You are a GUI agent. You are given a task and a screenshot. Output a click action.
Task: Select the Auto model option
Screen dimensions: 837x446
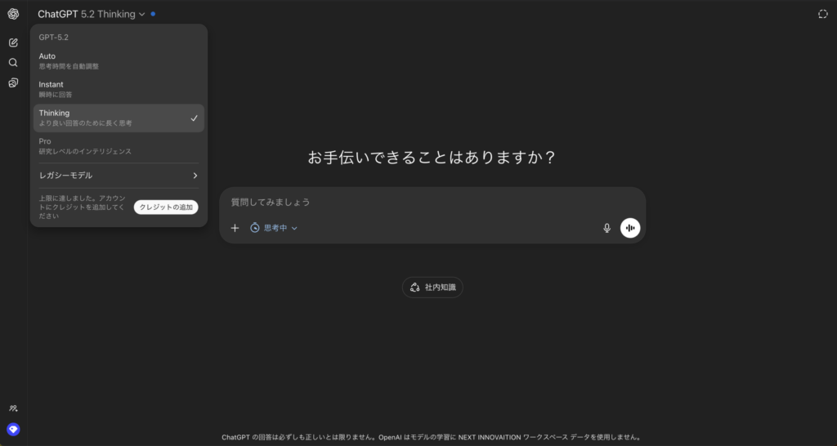tap(119, 60)
